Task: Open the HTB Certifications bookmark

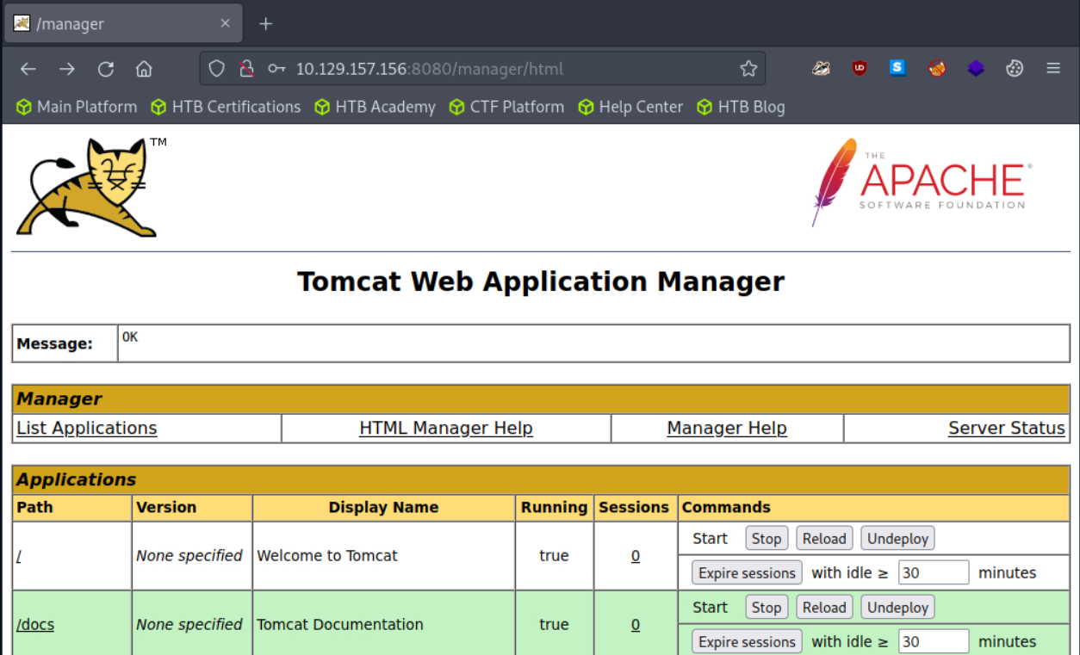Action: [x=226, y=107]
